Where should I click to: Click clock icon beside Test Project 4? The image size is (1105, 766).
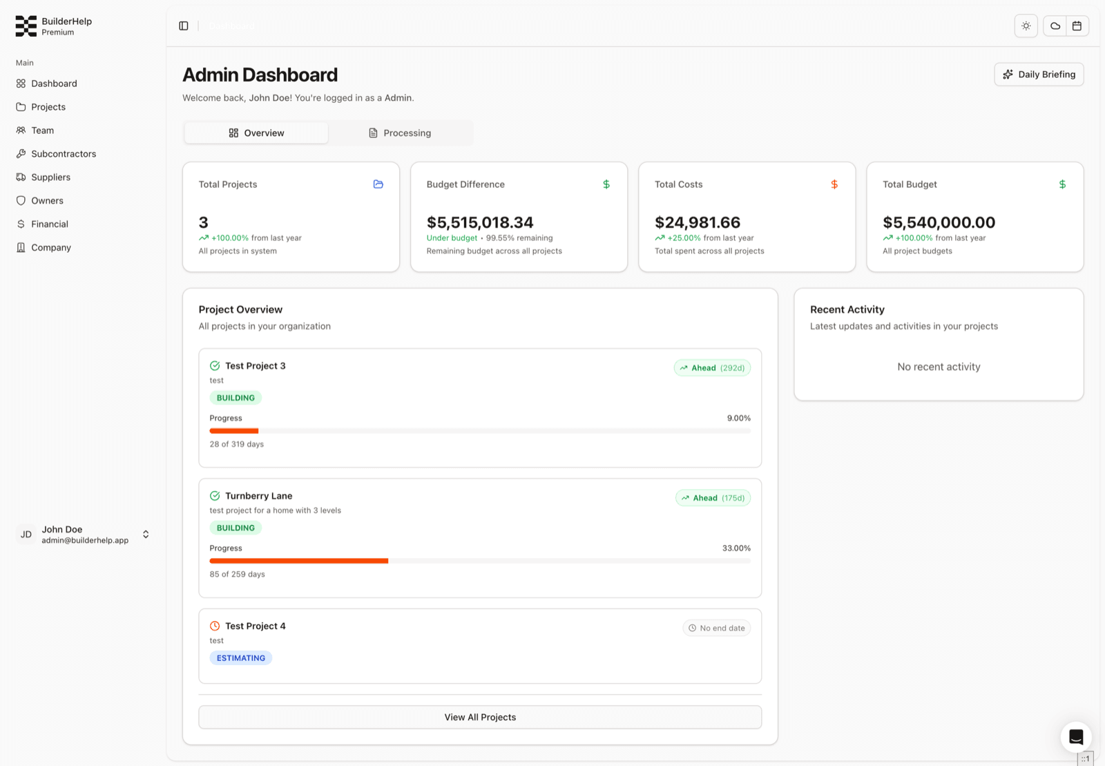215,626
